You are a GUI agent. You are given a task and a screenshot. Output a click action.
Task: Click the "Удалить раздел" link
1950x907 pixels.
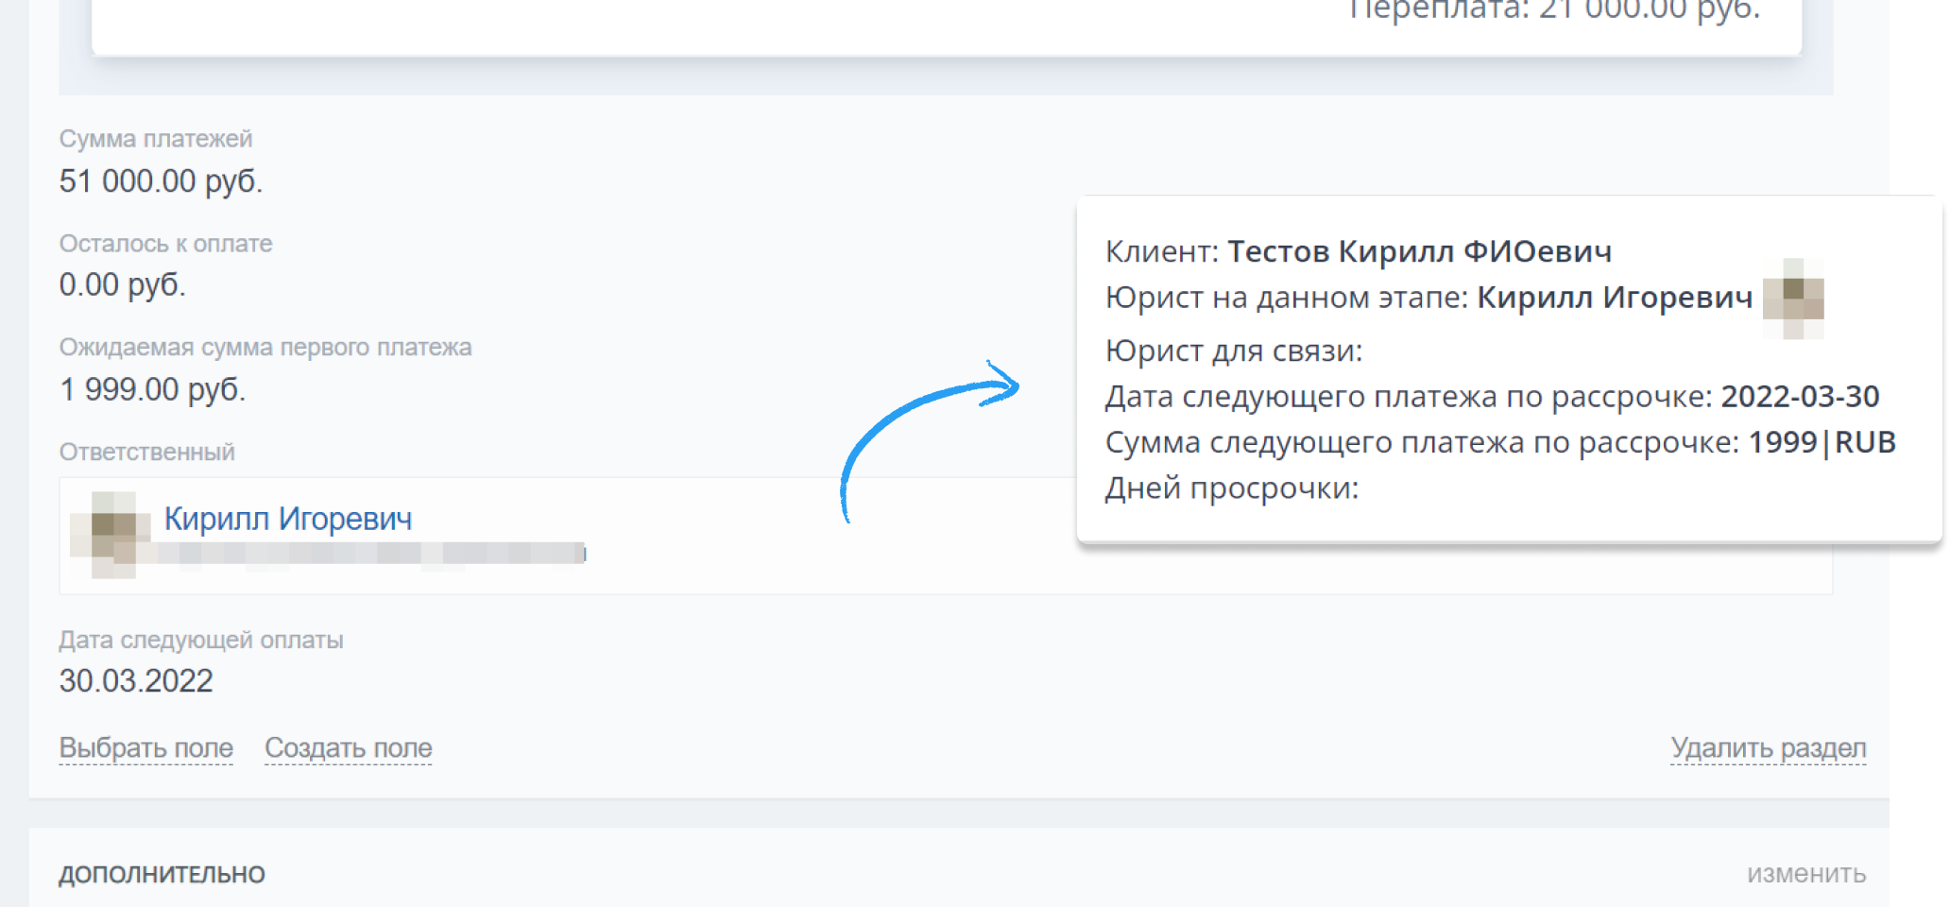pyautogui.click(x=1768, y=747)
